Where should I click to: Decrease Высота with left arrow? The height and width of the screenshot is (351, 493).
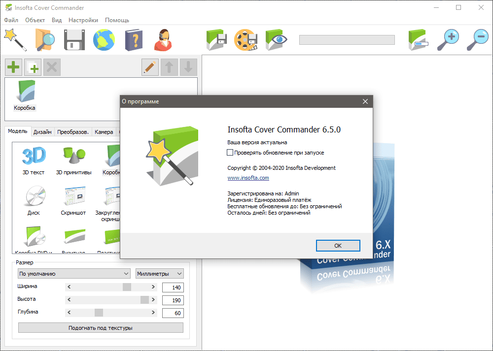coord(69,300)
